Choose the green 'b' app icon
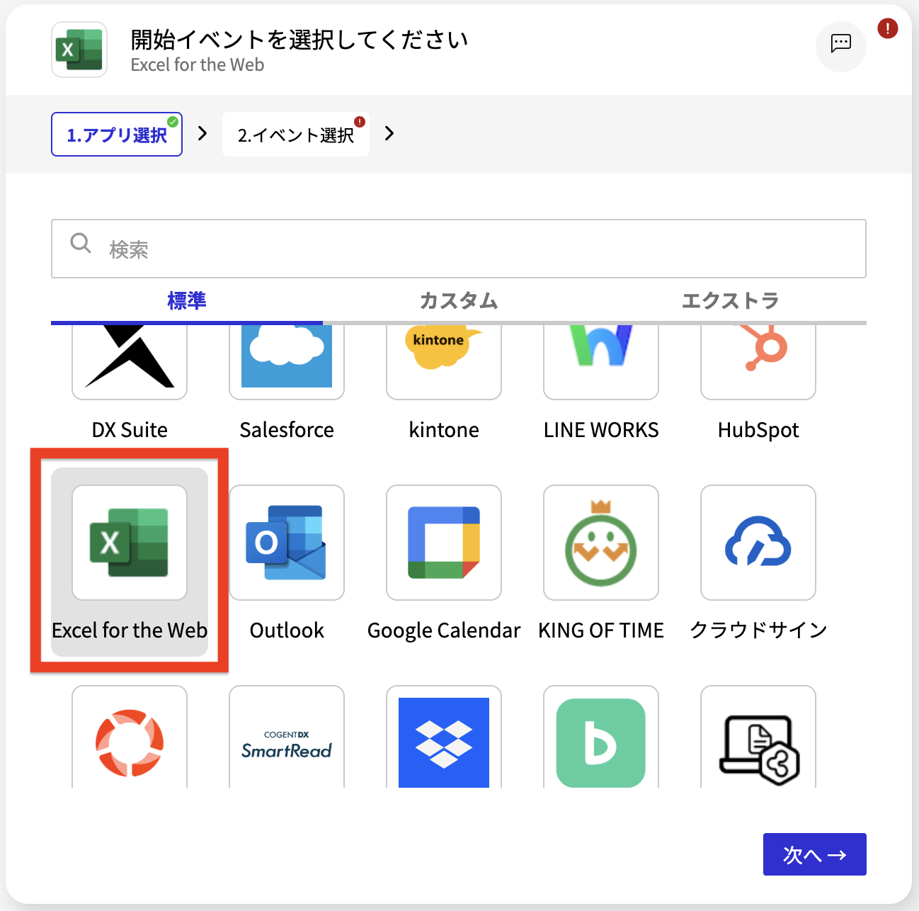The height and width of the screenshot is (911, 919). pyautogui.click(x=601, y=737)
